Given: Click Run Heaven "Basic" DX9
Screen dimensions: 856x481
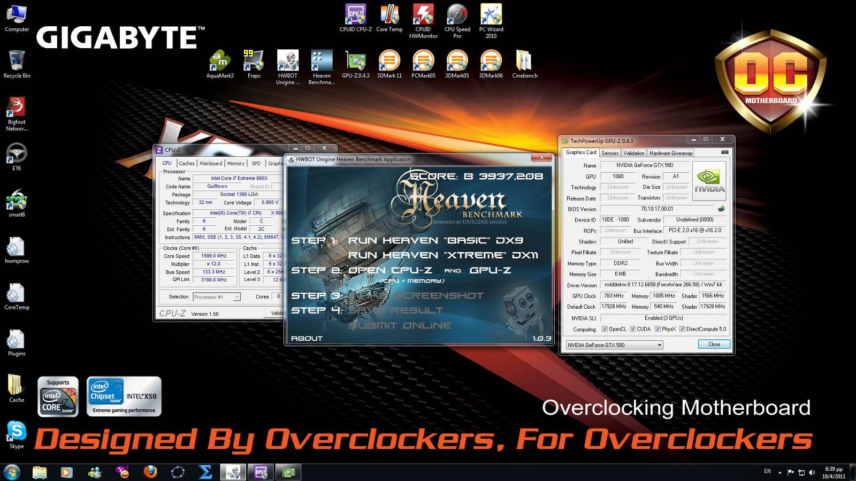Looking at the screenshot, I should click(435, 240).
